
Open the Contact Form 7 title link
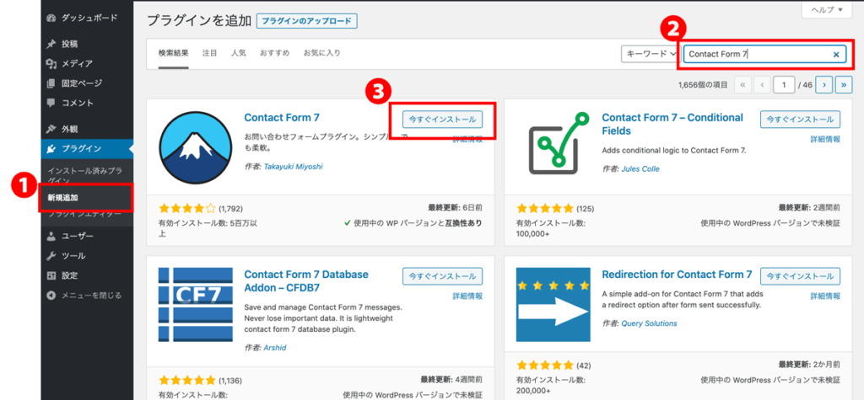tap(282, 118)
